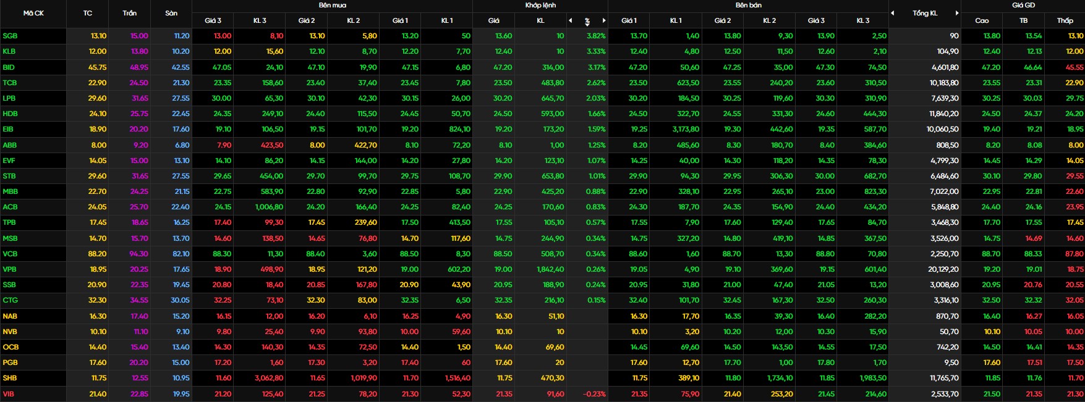Open the CTG stock symbol
The height and width of the screenshot is (402, 1085).
tap(10, 300)
